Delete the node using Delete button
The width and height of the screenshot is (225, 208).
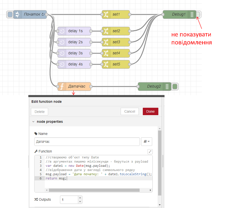click(x=40, y=112)
